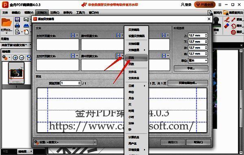
Task: Open the 文件 menu
Action: pyautogui.click(x=5, y=13)
